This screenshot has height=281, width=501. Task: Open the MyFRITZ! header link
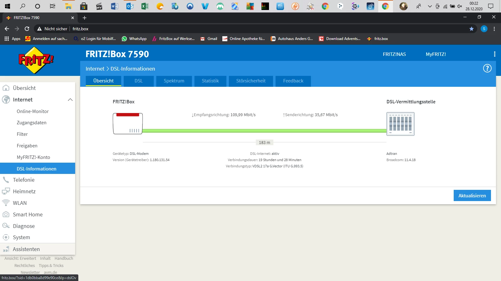coord(436,54)
